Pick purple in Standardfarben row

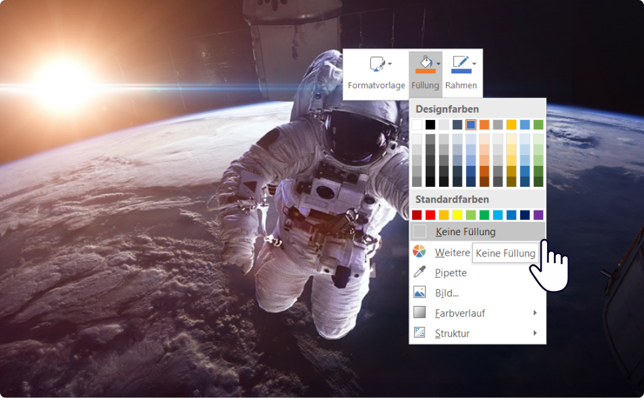click(539, 215)
